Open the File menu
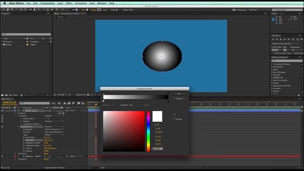 pos(28,3)
